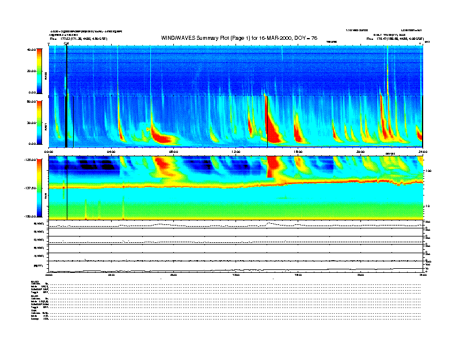Click the 16:00 tick label below RAD1
Screen dimensions: 456x353
pyautogui.click(x=298, y=152)
